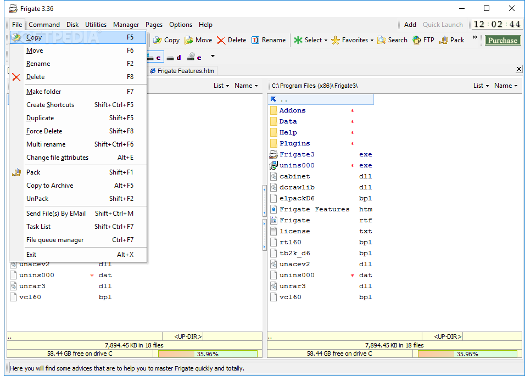Select rtl60 bpl file in right panel
The height and width of the screenshot is (376, 525).
point(321,242)
